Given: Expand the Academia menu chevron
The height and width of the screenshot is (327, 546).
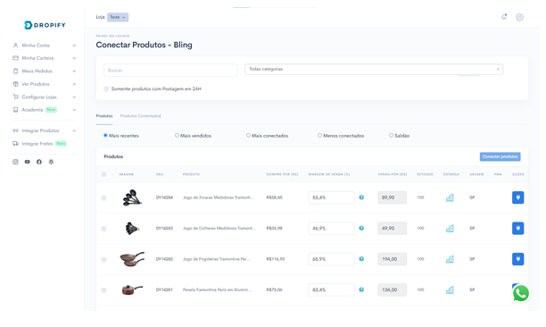Looking at the screenshot, I should coord(74,110).
